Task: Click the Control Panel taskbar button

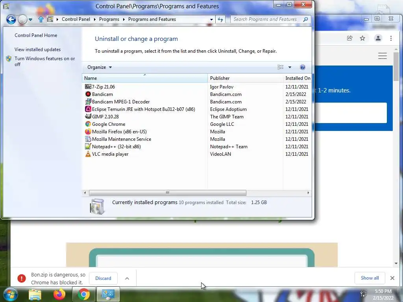Action: pyautogui.click(x=108, y=294)
